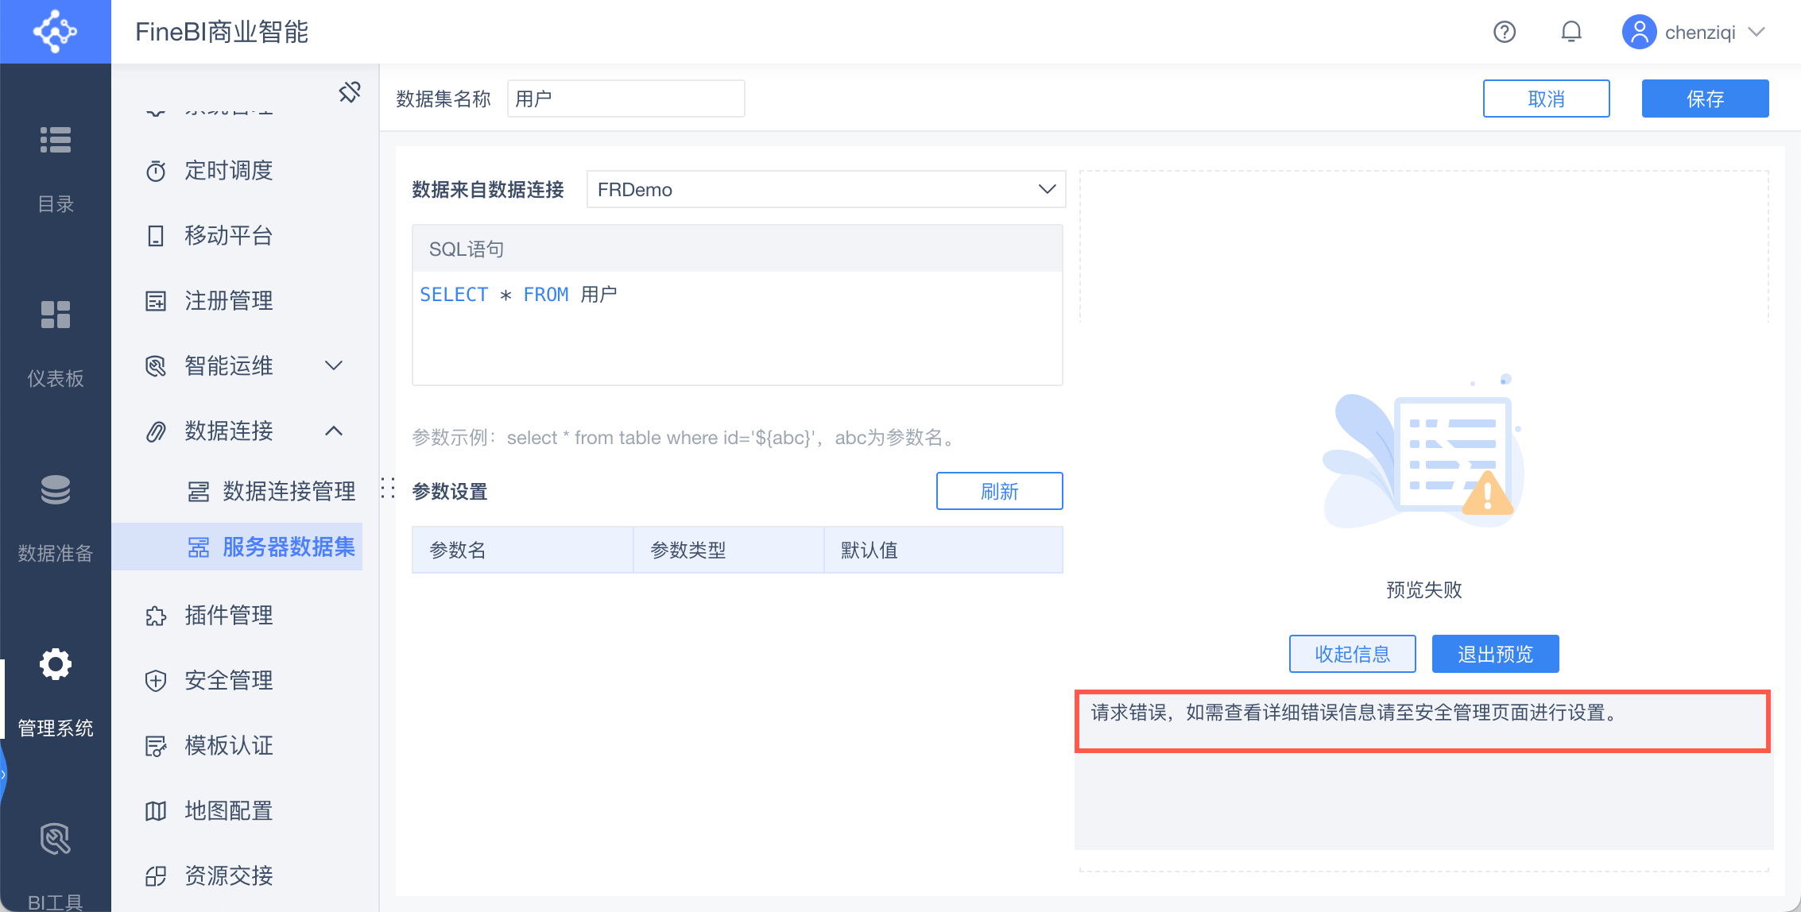1801x912 pixels.
Task: Click the FineBI logo icon
Action: click(x=55, y=32)
